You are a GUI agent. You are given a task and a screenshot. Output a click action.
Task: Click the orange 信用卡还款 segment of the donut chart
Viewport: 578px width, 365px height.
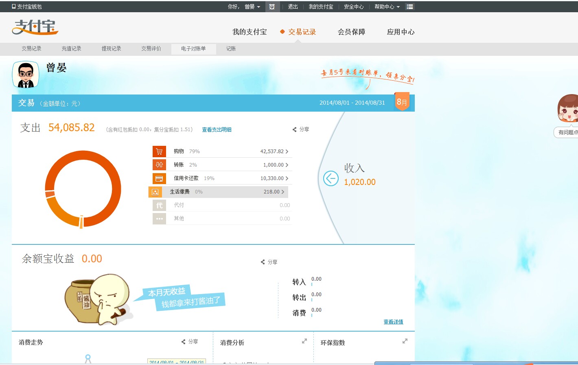[59, 213]
